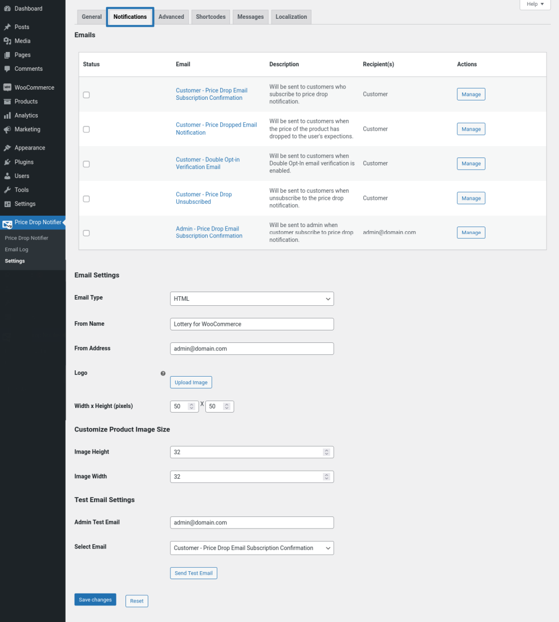Click the Plugins plug icon
The height and width of the screenshot is (622, 559).
[x=7, y=162]
